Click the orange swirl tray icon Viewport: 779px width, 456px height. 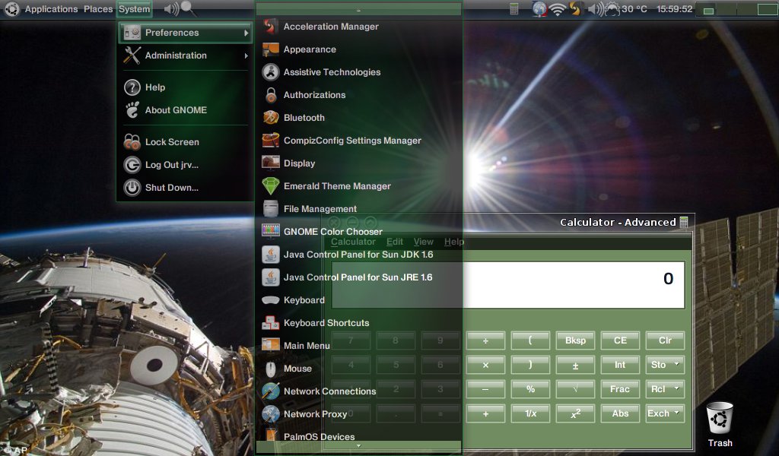(x=575, y=9)
